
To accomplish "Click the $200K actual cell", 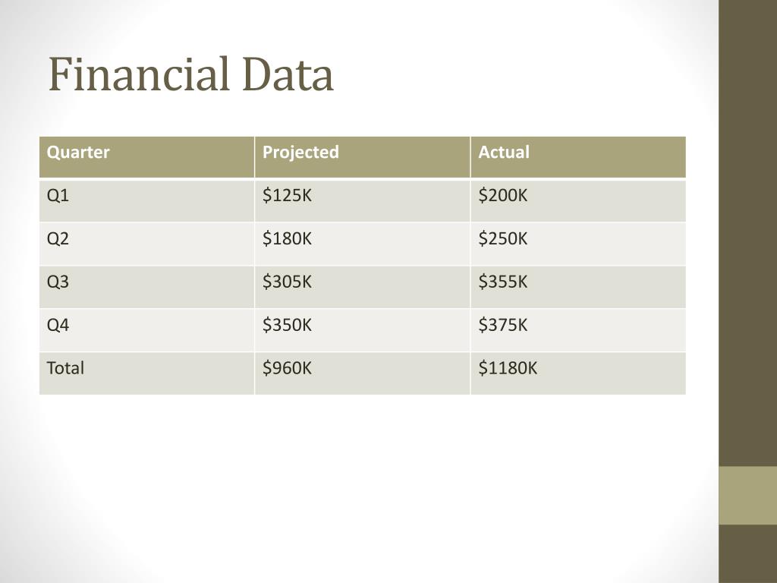I will [578, 200].
